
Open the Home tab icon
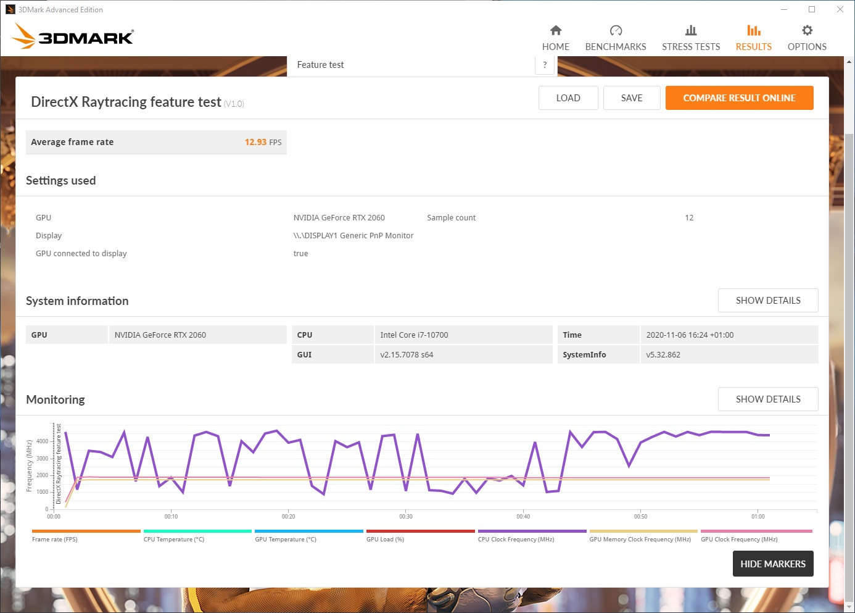[556, 30]
